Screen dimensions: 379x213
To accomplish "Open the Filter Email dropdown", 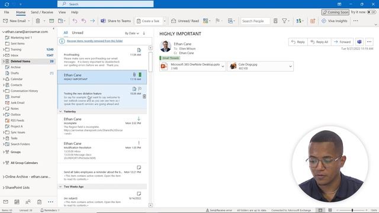I will (x=285, y=21).
